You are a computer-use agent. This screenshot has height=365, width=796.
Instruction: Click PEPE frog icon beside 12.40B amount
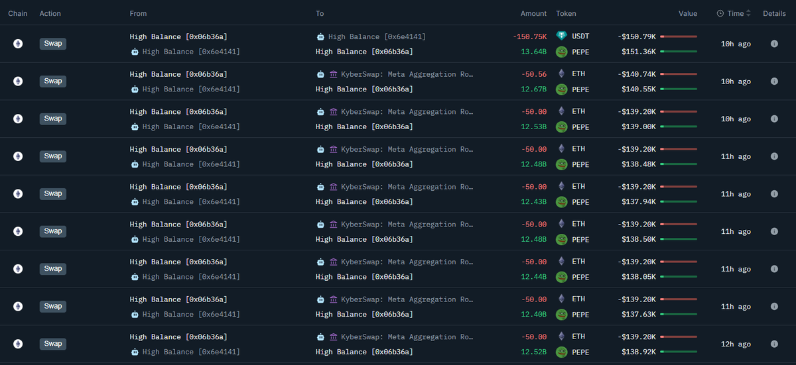point(561,314)
